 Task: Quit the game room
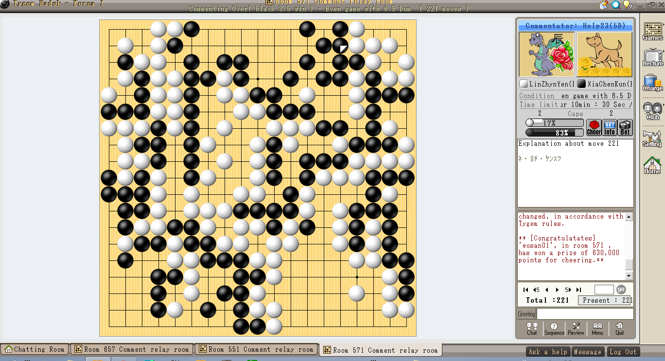click(x=619, y=329)
